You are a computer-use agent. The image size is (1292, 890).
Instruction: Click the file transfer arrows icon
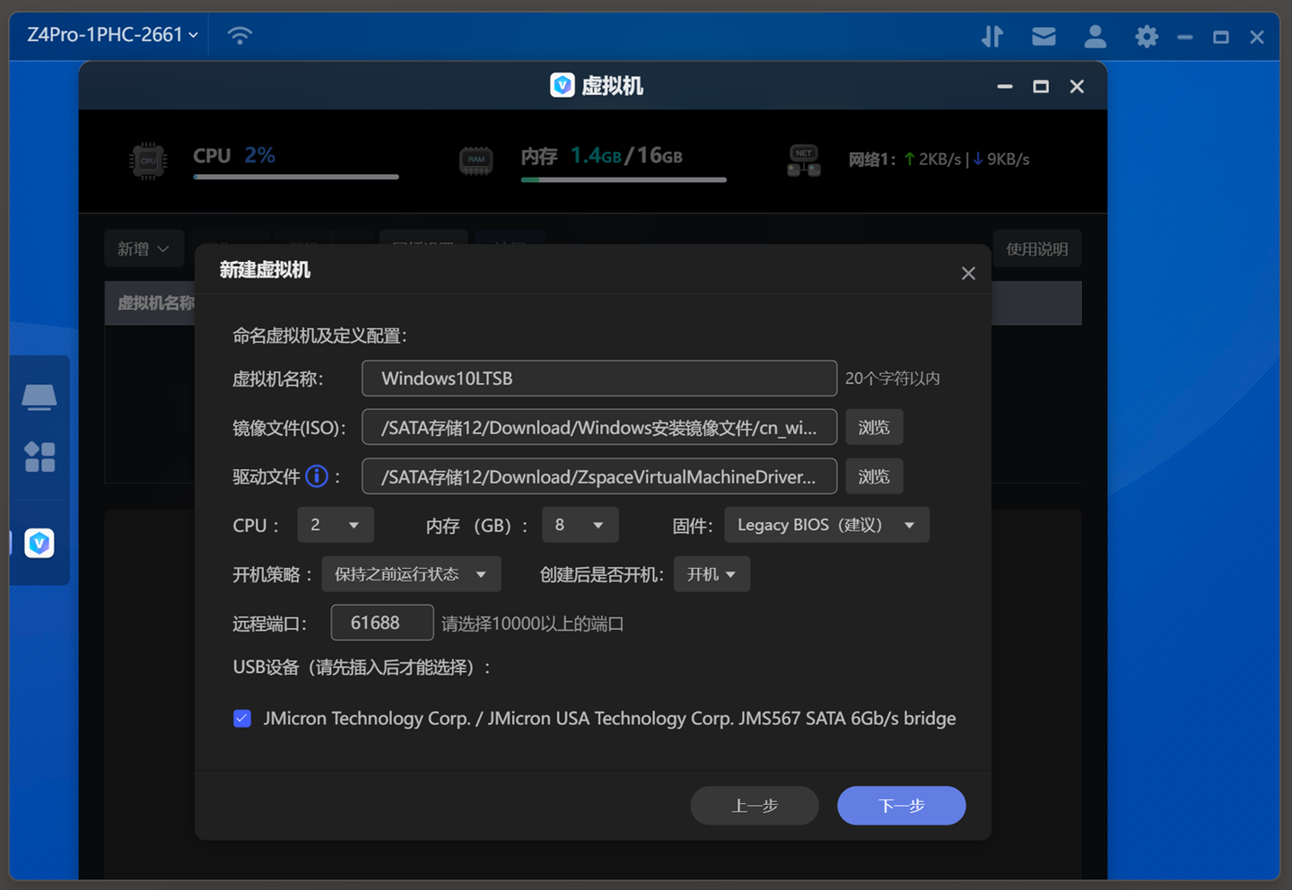click(992, 36)
